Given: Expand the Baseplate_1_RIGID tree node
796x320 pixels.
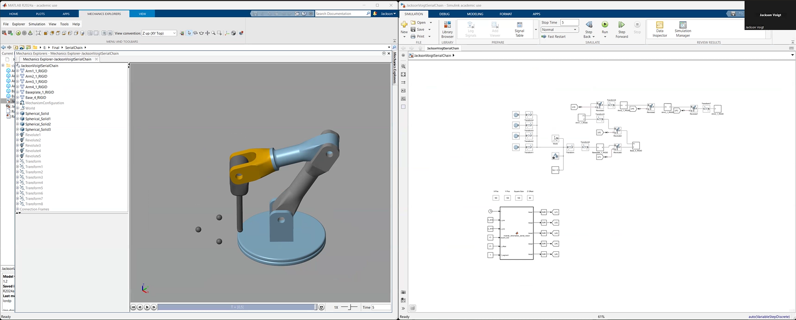Looking at the screenshot, I should pyautogui.click(x=18, y=92).
